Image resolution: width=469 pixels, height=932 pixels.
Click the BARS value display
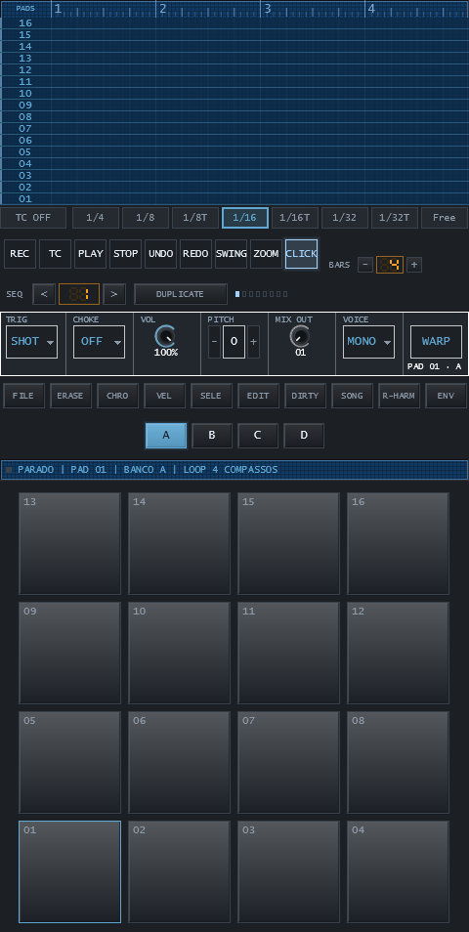click(390, 265)
